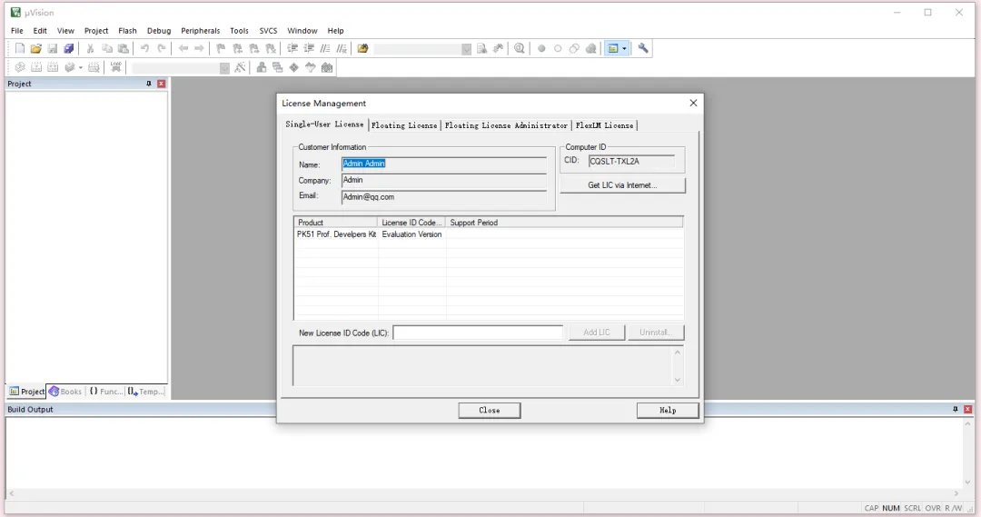Click the Enable/Disable Breakpoint hollow circle
981x517 pixels.
coord(558,49)
